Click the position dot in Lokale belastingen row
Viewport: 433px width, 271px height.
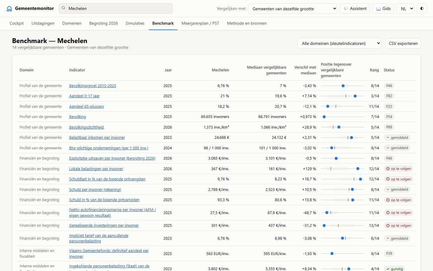tap(358, 169)
